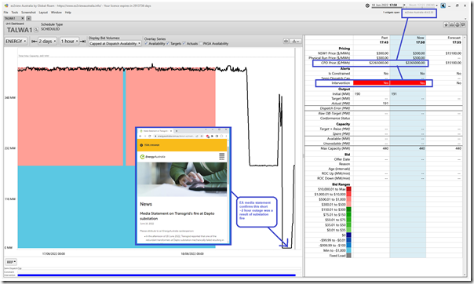Jump to end with step-forward arrow
Image resolution: width=474 pixels, height=284 pixels.
coord(82,41)
